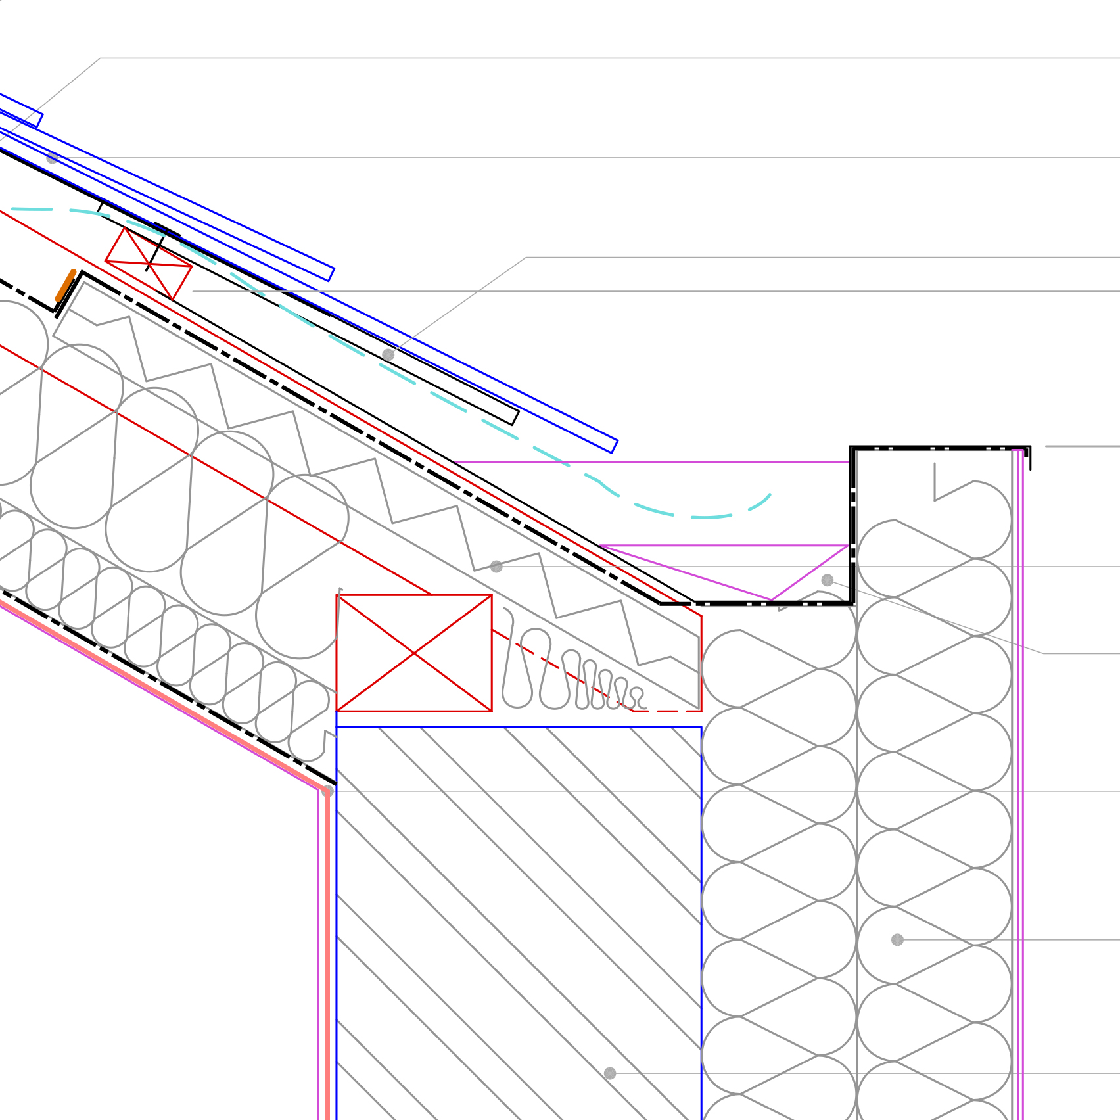1120x1120 pixels.
Task: Click the leader dot in the zigzag roof insulation
Action: [x=496, y=567]
